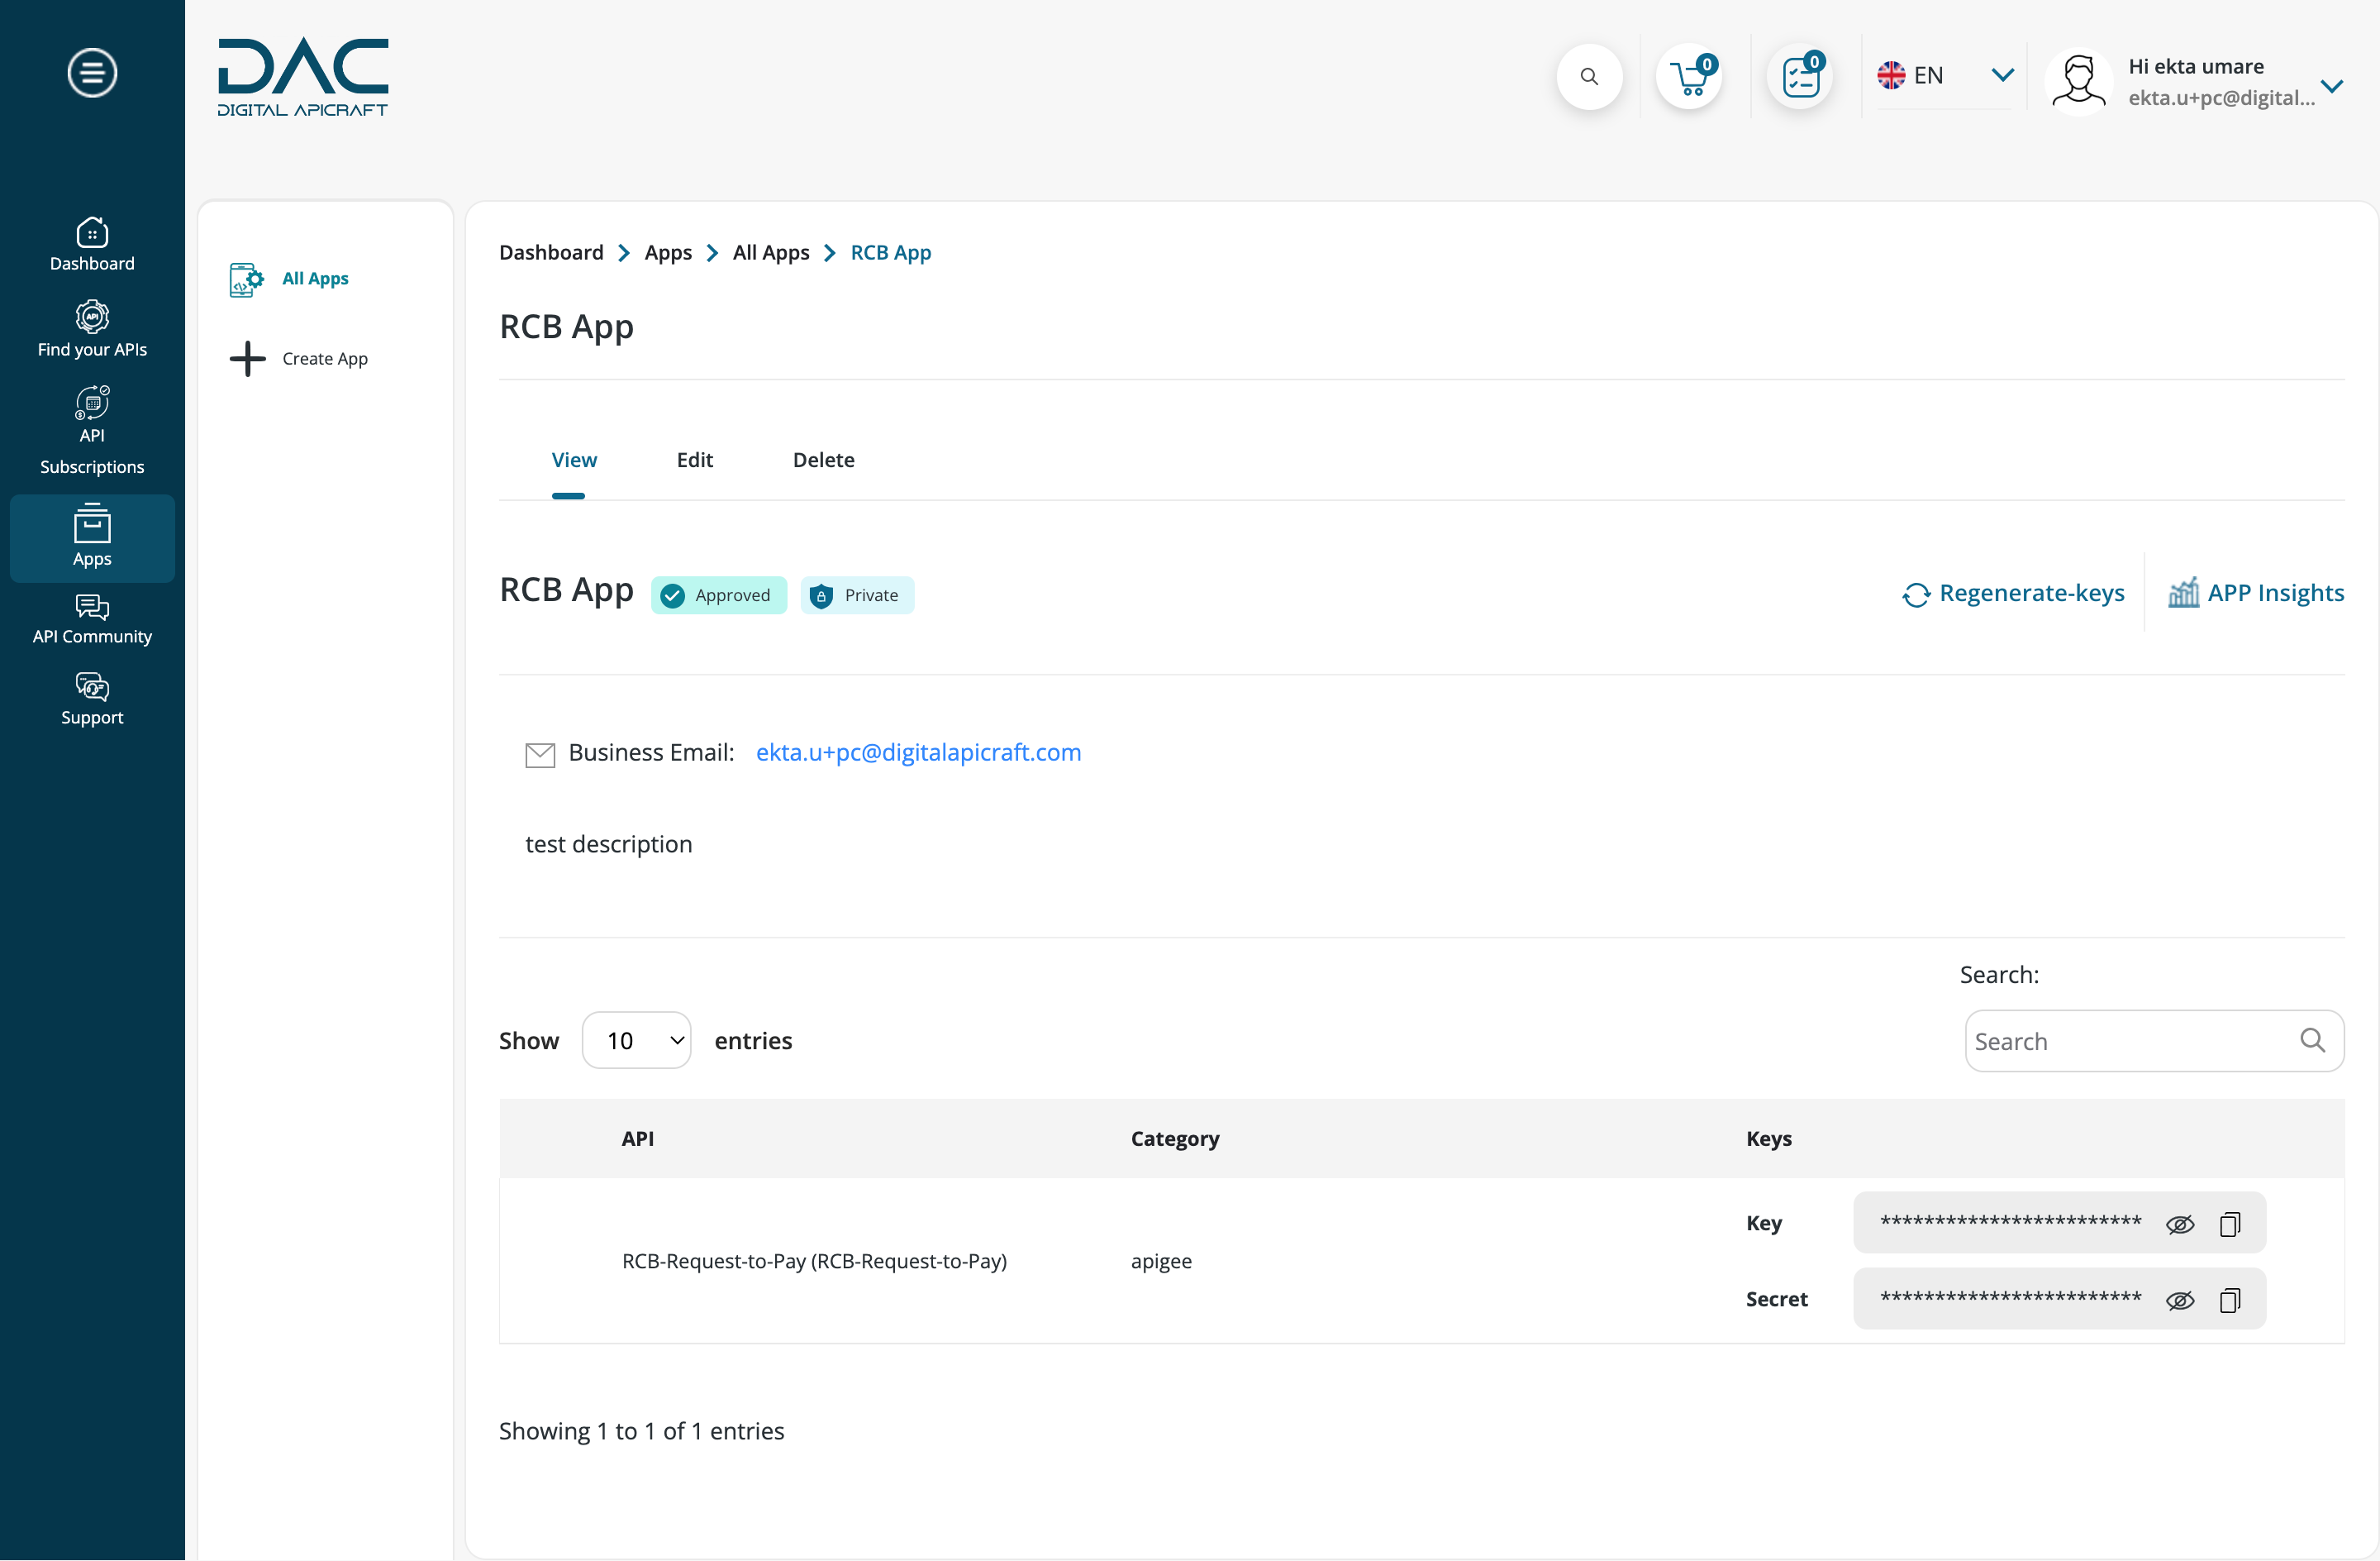The width and height of the screenshot is (2380, 1561).
Task: Click the Business Email envelope icon
Action: click(540, 755)
